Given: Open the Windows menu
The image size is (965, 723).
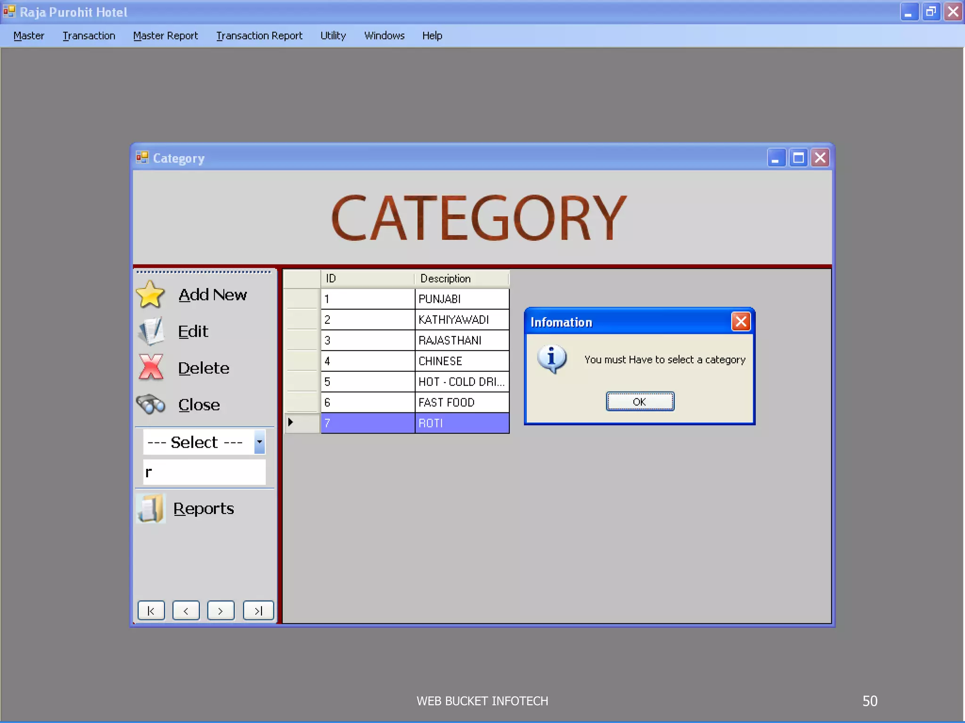Looking at the screenshot, I should (384, 36).
